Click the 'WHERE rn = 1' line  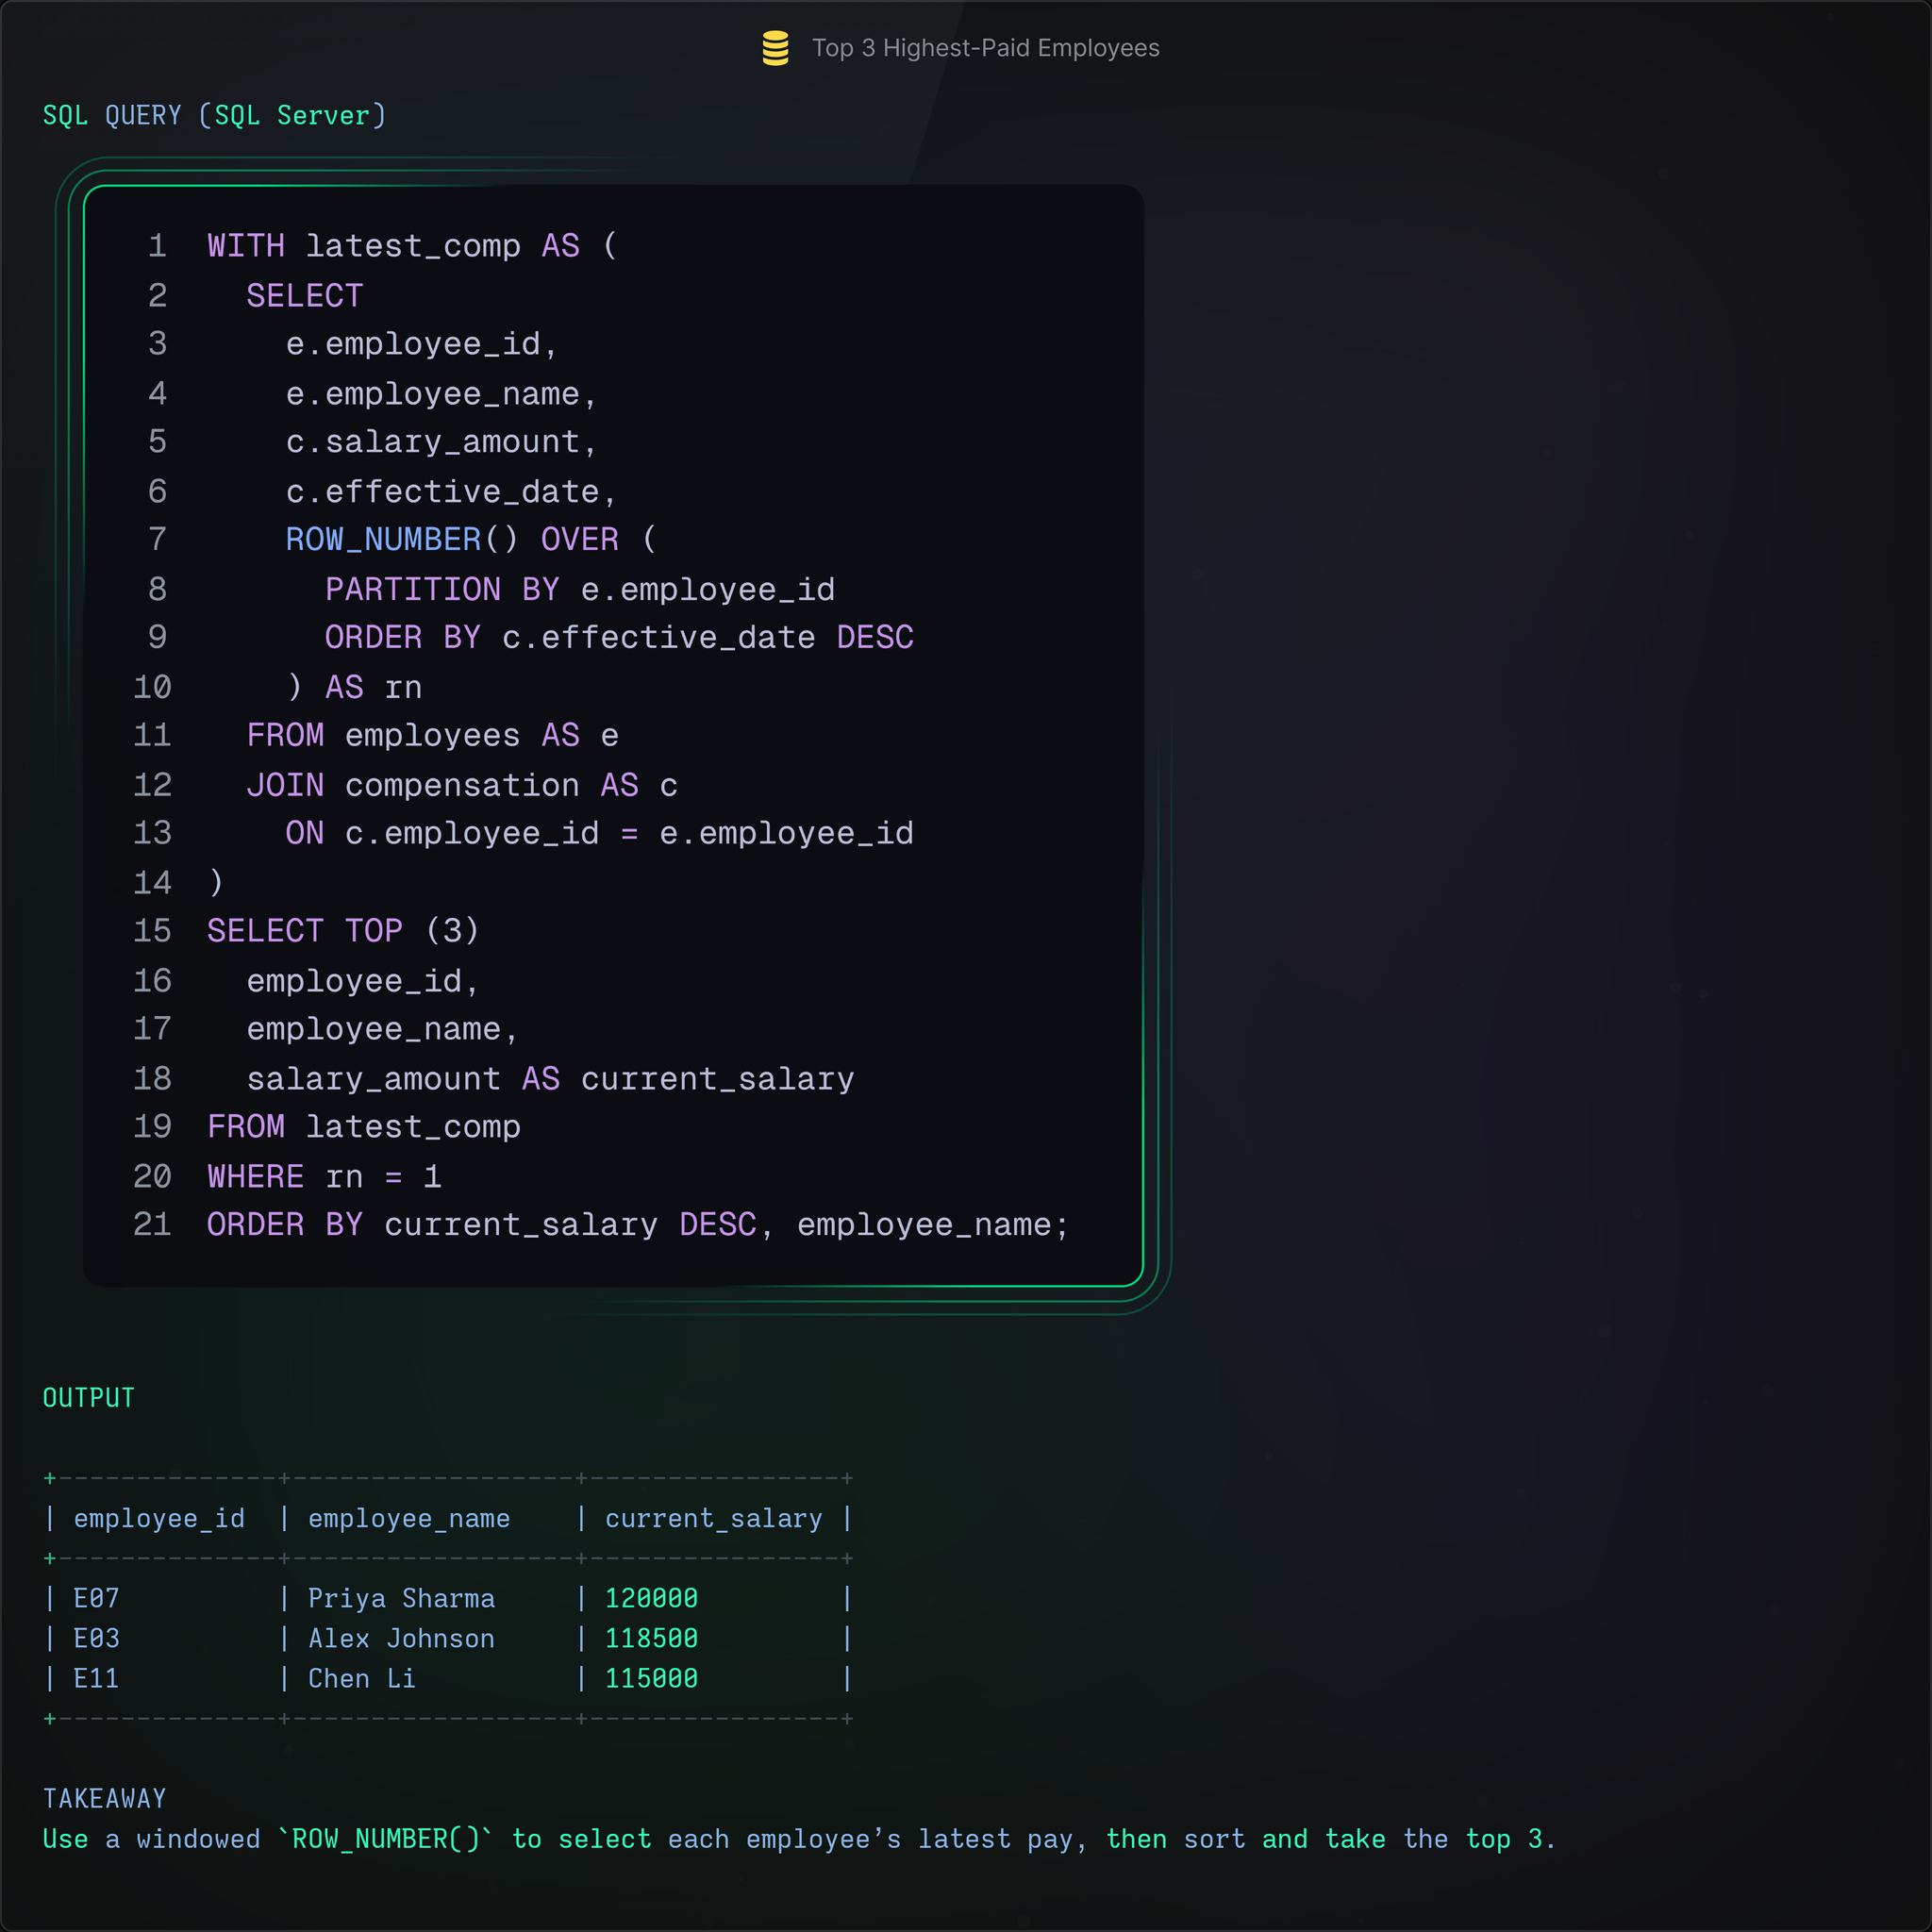coord(324,1177)
